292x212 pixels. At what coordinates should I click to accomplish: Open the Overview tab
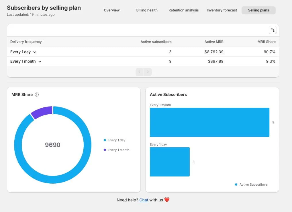pos(112,10)
